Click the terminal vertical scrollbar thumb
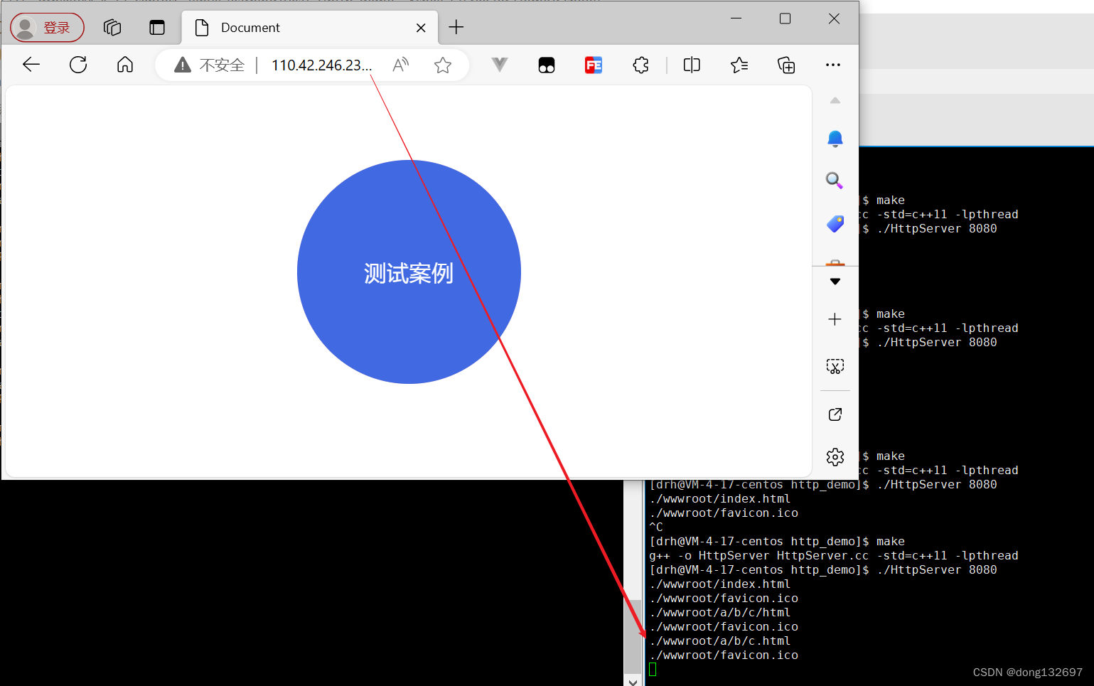The width and height of the screenshot is (1094, 686). (x=633, y=636)
